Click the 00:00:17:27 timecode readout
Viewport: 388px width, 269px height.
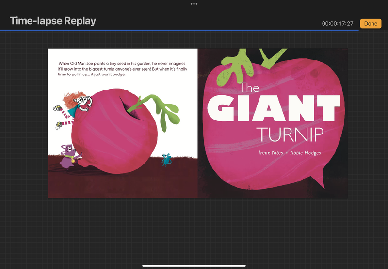coord(338,24)
